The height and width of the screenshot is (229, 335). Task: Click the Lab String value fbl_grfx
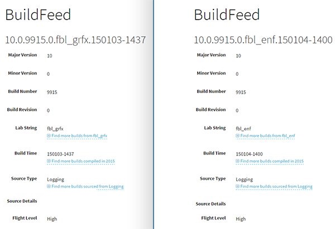56,129
